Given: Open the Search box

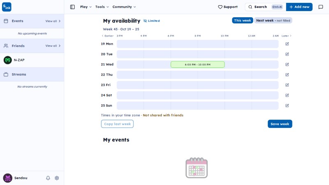Looking at the screenshot, I should click(x=265, y=7).
